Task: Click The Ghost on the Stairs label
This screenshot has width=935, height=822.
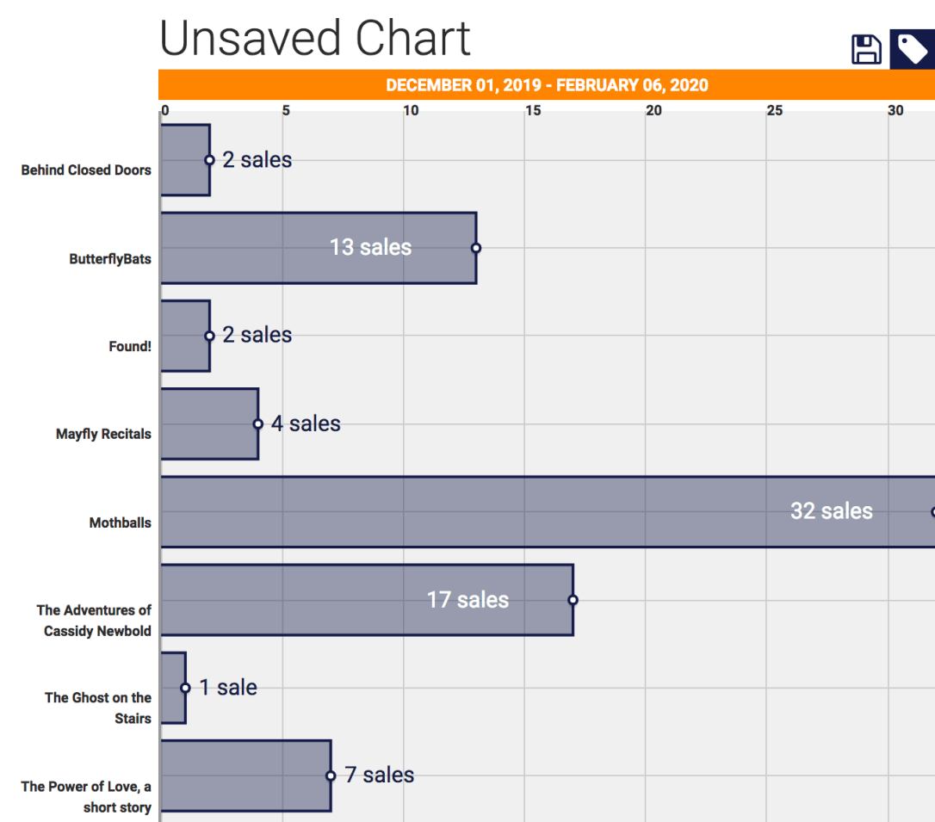Action: pos(97,708)
